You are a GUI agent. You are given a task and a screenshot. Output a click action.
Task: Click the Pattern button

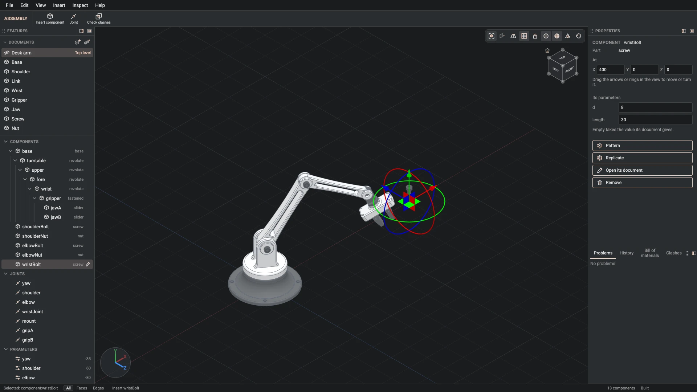tap(642, 146)
